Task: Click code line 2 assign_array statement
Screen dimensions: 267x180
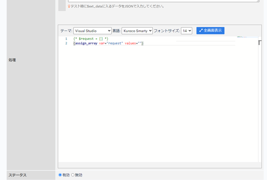Action: pos(109,43)
